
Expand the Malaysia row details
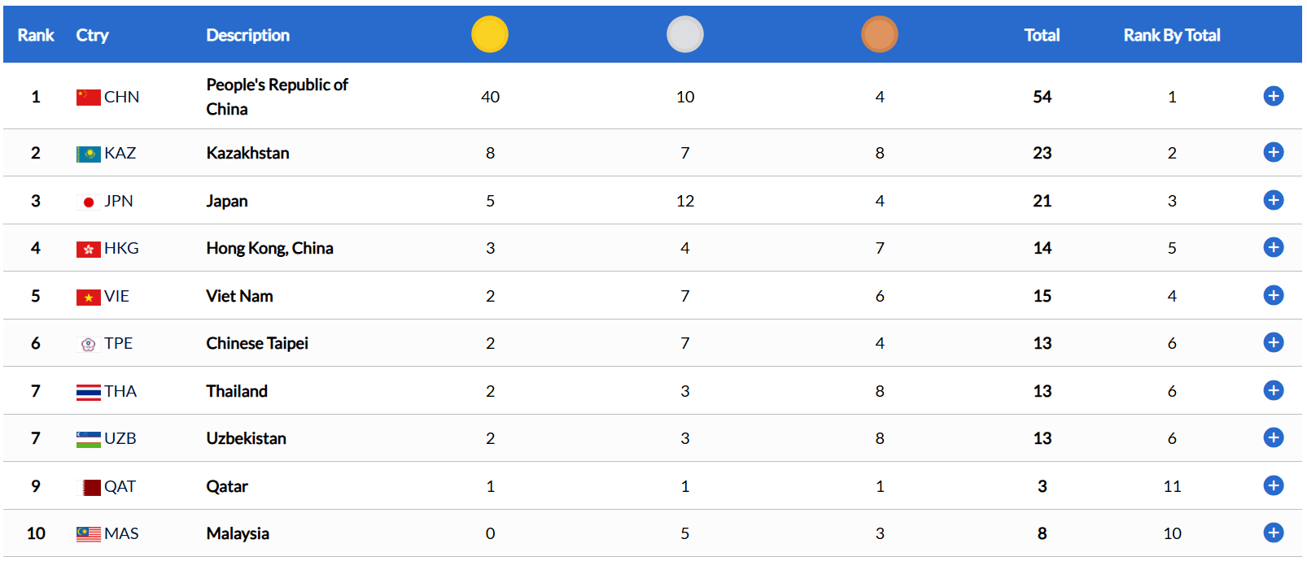1273,533
